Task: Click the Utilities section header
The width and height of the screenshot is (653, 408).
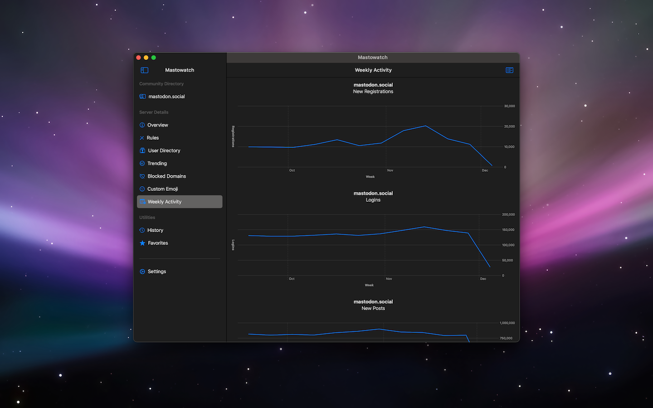Action: 147,218
